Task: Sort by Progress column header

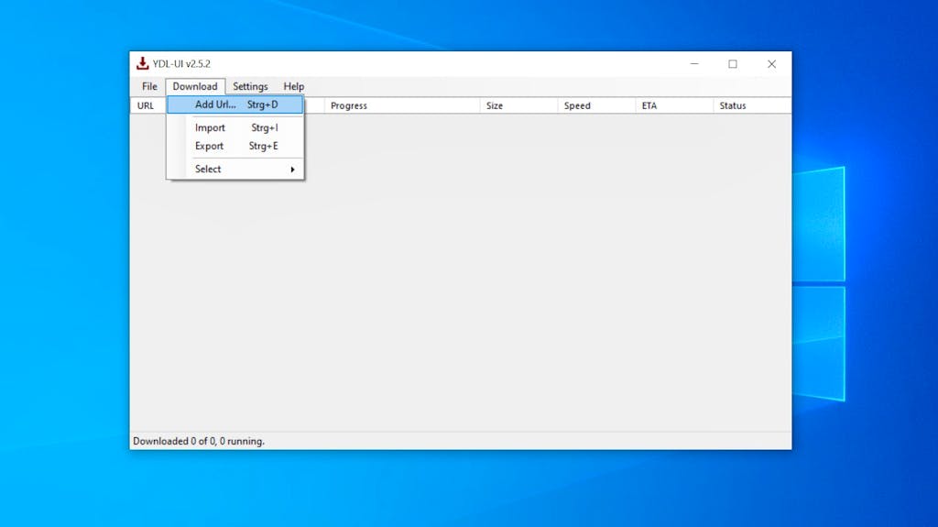Action: (x=402, y=105)
